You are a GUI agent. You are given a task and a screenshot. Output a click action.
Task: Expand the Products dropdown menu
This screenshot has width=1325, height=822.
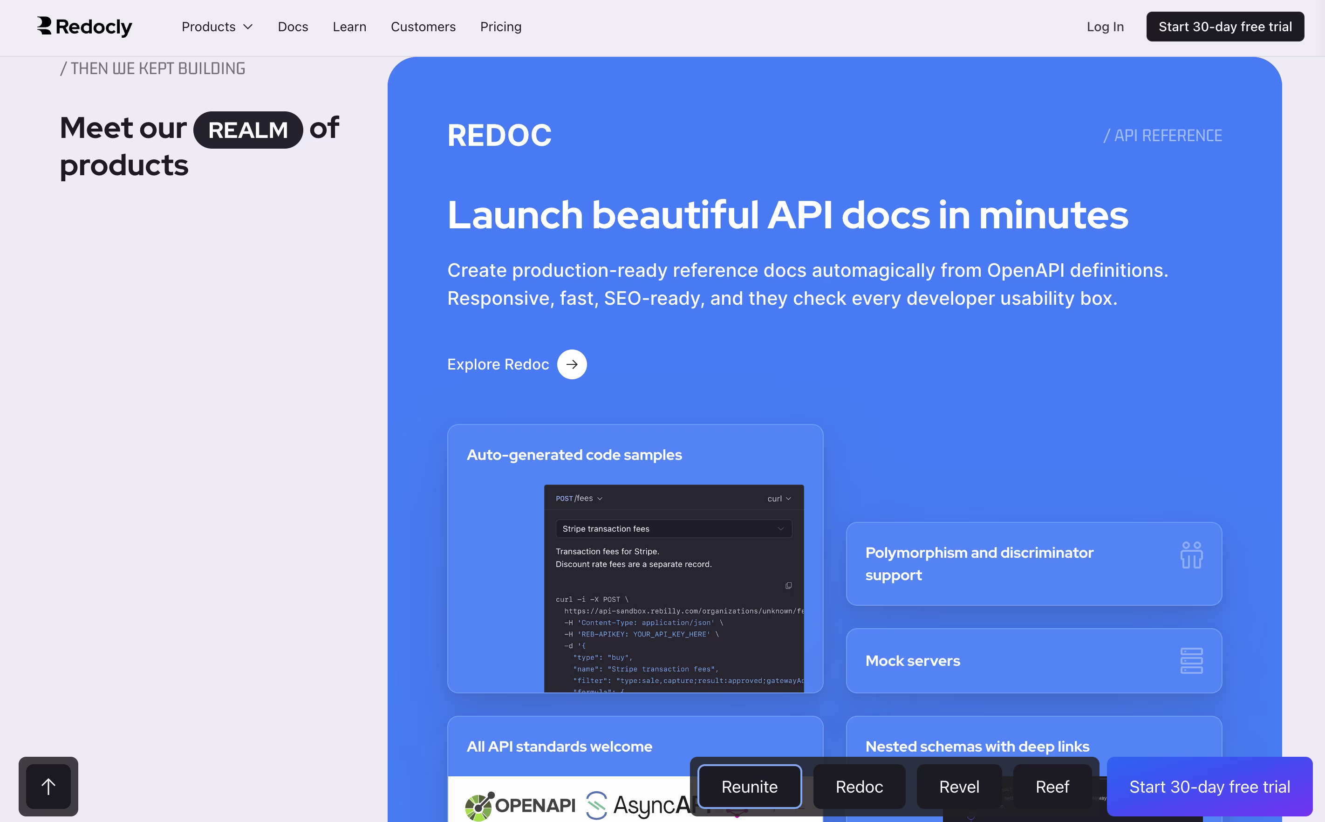click(x=218, y=27)
